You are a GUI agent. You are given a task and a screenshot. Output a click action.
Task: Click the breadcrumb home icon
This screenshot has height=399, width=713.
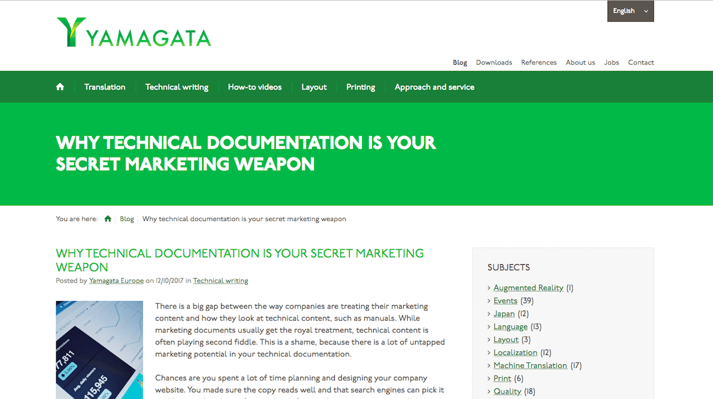(x=108, y=219)
